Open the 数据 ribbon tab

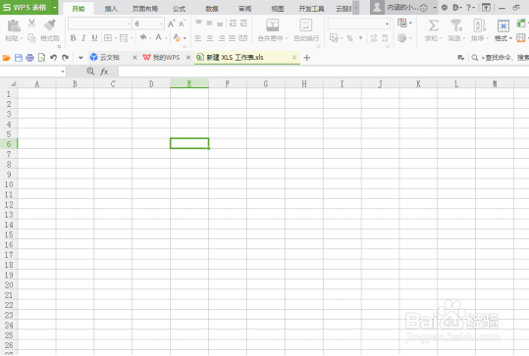[212, 9]
